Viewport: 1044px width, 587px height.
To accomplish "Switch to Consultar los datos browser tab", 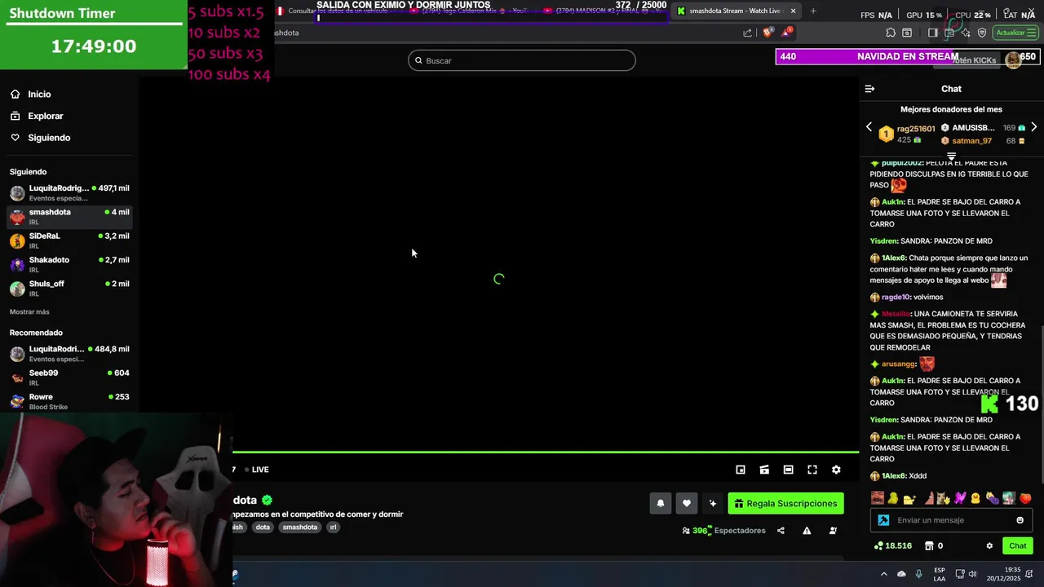I will (338, 11).
